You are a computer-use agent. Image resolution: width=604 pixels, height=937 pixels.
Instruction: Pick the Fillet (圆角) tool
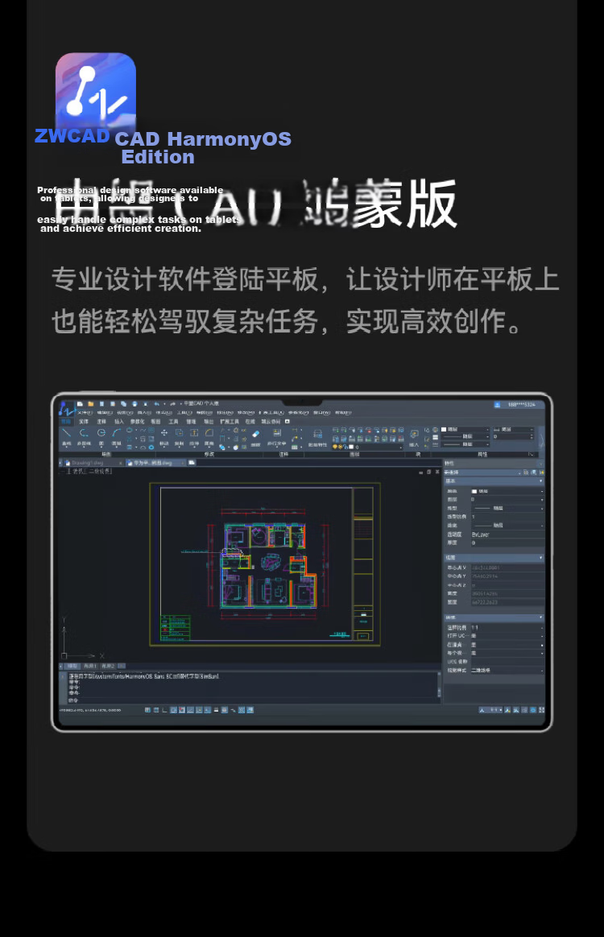pyautogui.click(x=209, y=437)
